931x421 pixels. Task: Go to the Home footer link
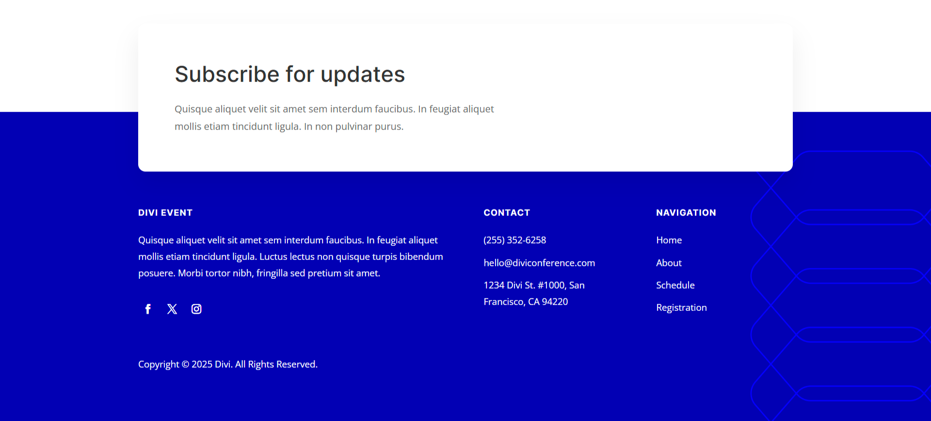click(669, 240)
